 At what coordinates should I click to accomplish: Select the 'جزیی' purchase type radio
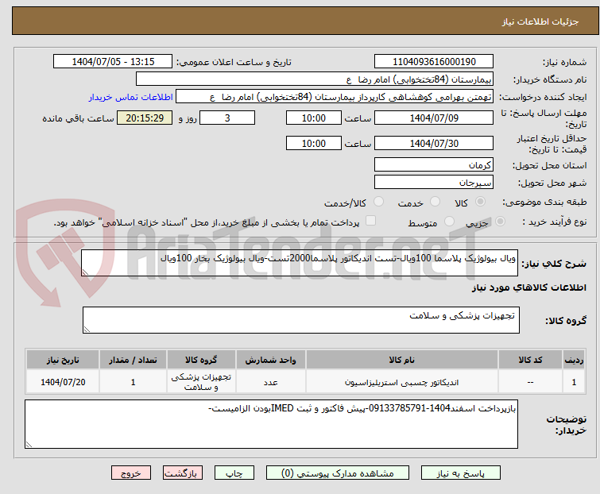point(500,222)
